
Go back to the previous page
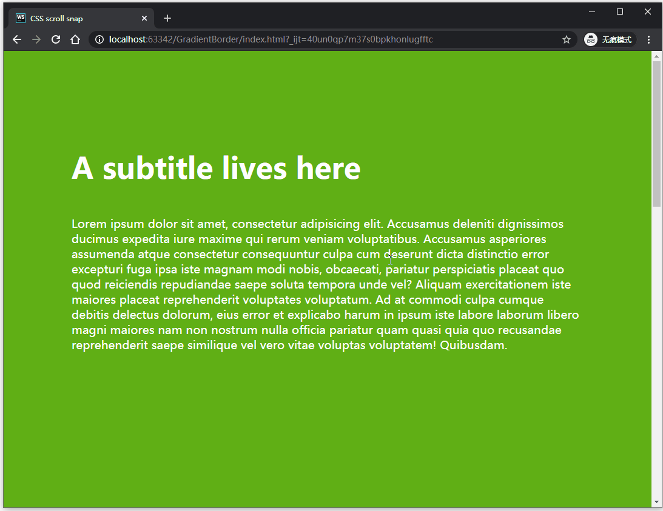pos(17,39)
